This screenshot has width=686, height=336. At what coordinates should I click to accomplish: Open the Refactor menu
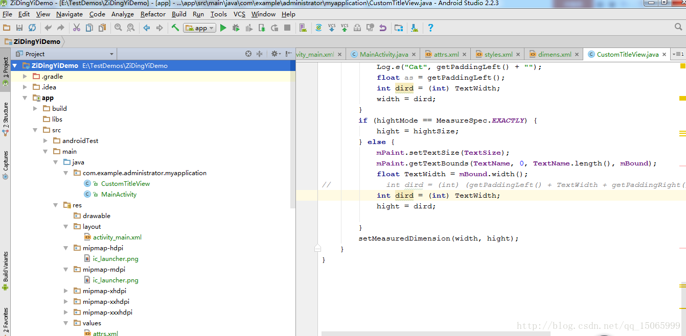click(x=153, y=14)
